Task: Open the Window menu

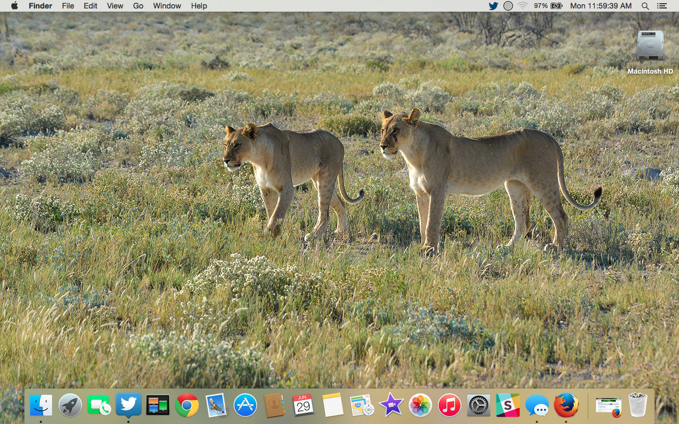Action: (167, 6)
